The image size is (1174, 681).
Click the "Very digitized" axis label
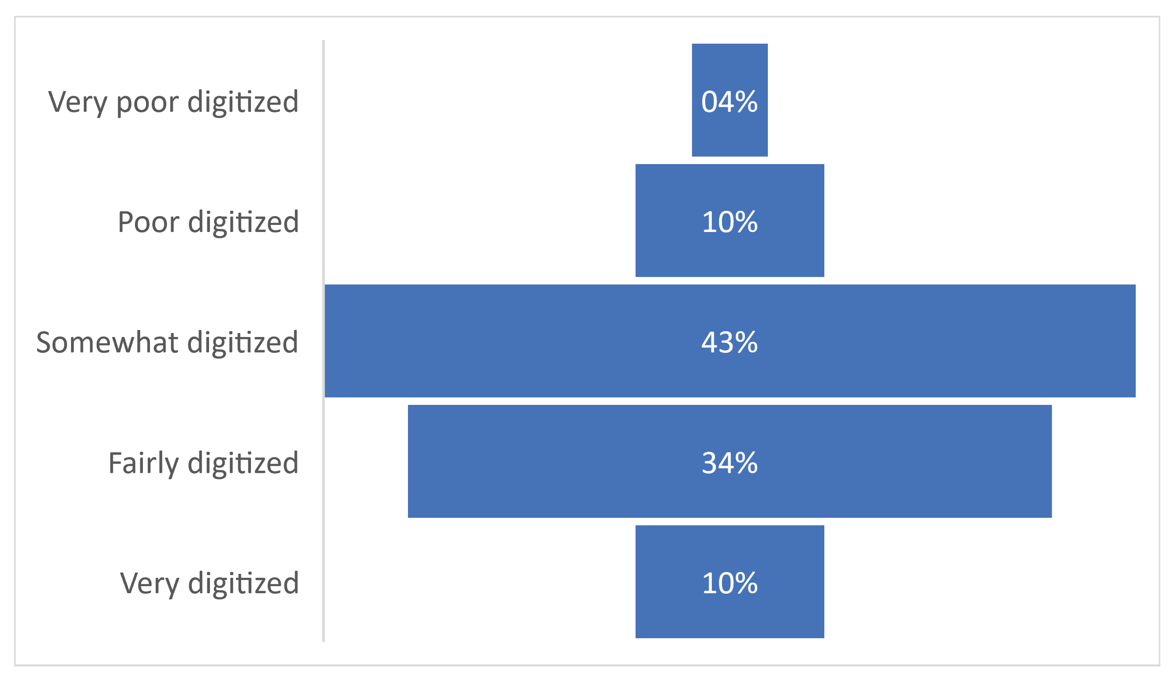[x=209, y=583]
